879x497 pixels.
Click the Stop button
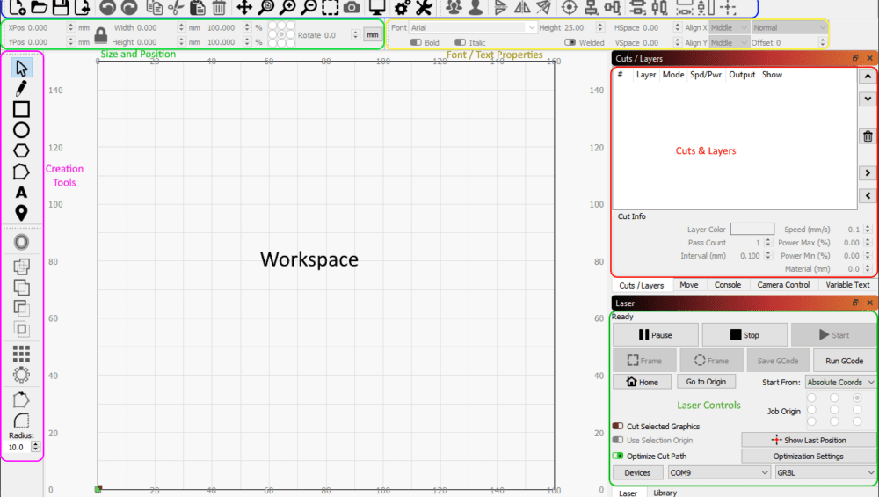pos(745,335)
